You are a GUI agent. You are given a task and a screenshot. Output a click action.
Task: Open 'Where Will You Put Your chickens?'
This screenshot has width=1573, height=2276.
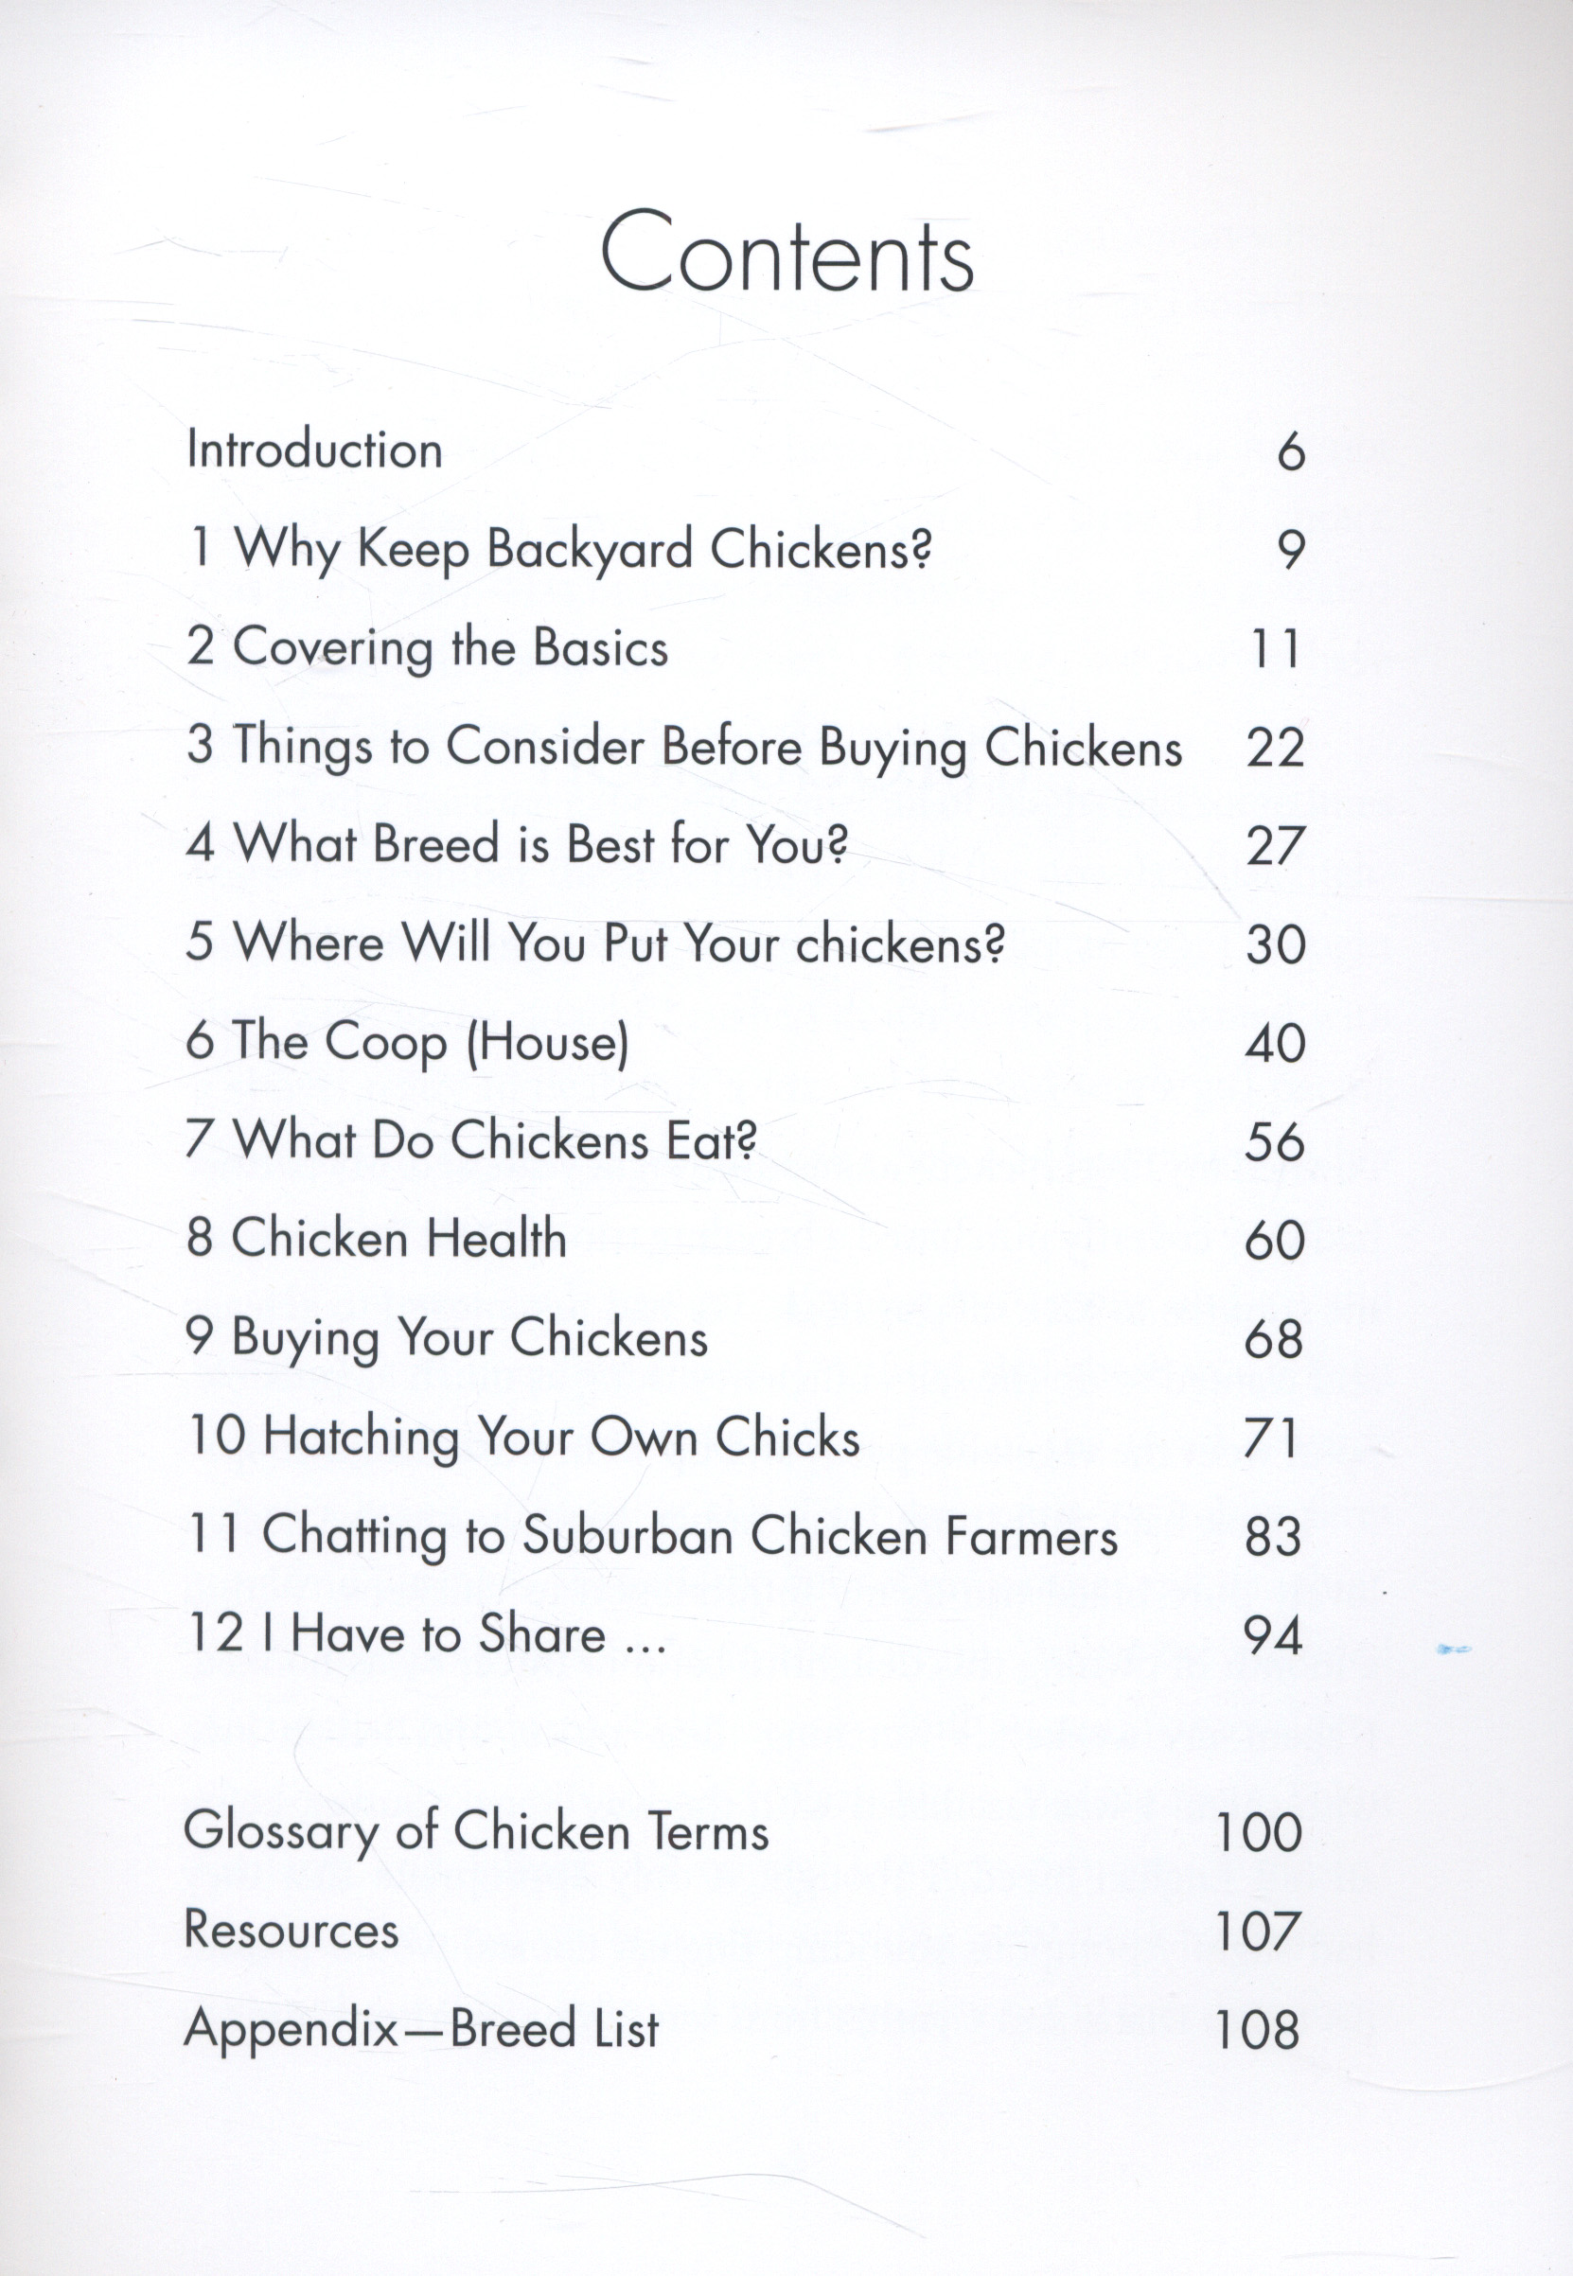point(594,944)
